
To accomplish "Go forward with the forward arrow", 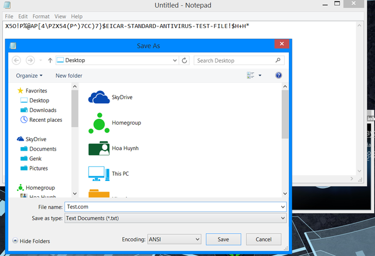I will tap(30, 60).
